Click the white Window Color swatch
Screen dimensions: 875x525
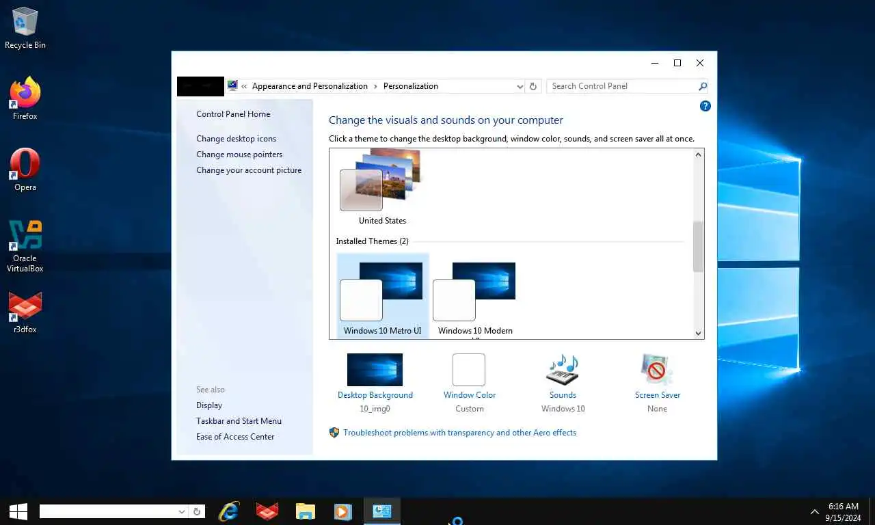(x=469, y=370)
